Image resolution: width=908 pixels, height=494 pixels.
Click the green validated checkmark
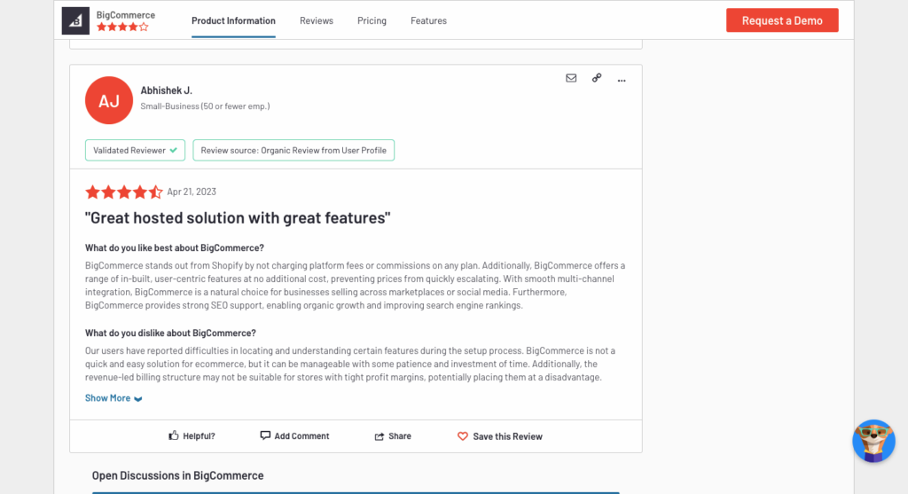coord(173,150)
